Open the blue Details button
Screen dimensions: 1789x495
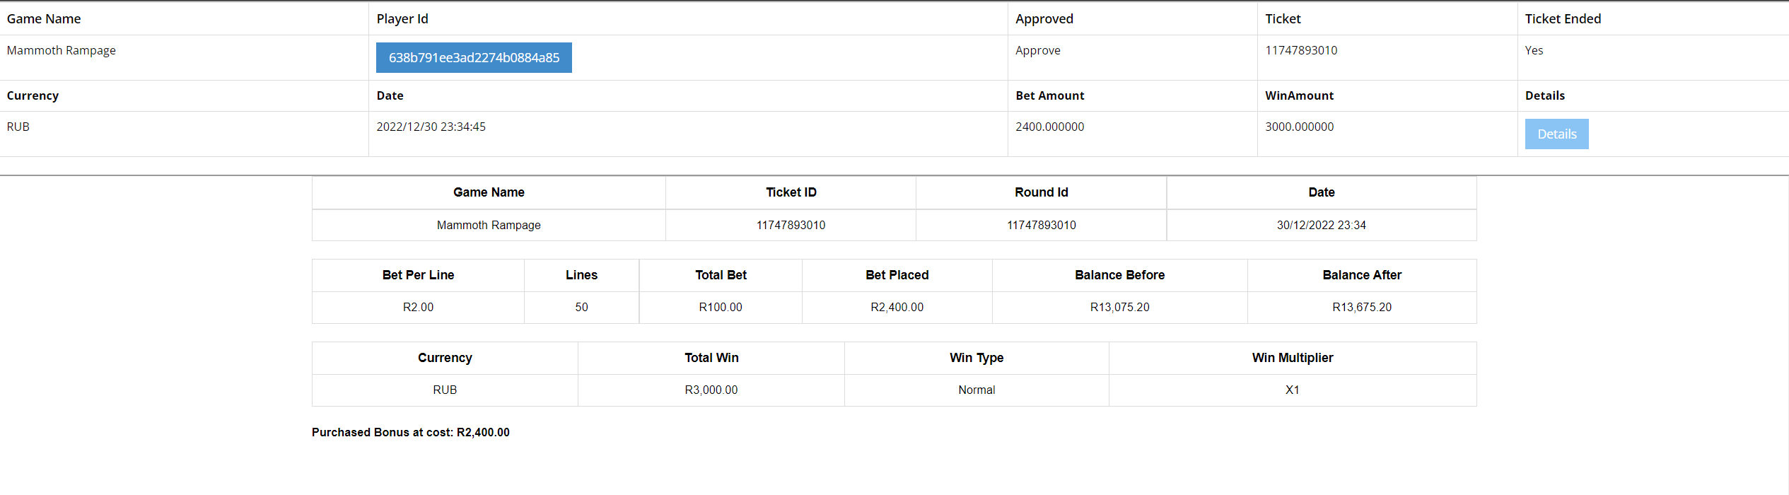pos(1556,134)
